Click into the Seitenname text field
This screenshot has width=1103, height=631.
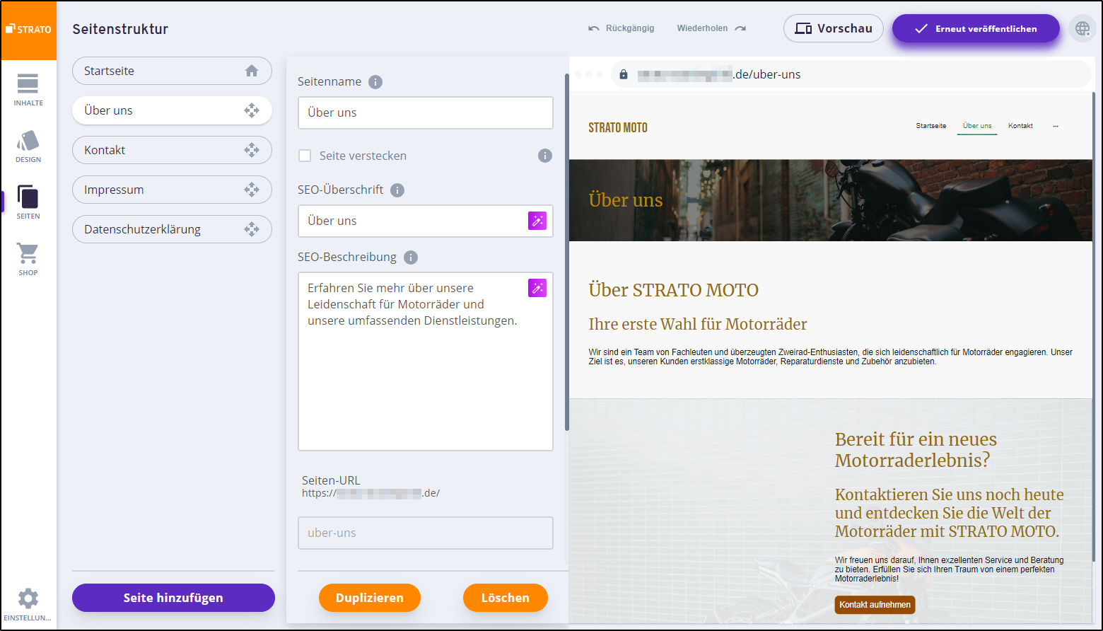(425, 113)
